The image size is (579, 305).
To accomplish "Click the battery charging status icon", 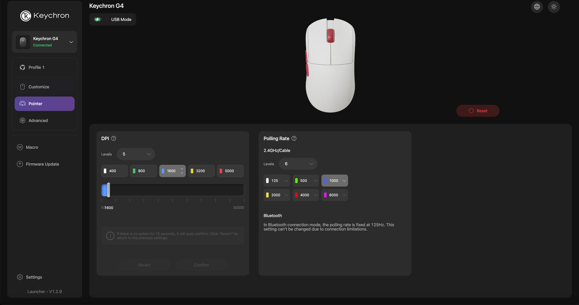I will [x=98, y=20].
